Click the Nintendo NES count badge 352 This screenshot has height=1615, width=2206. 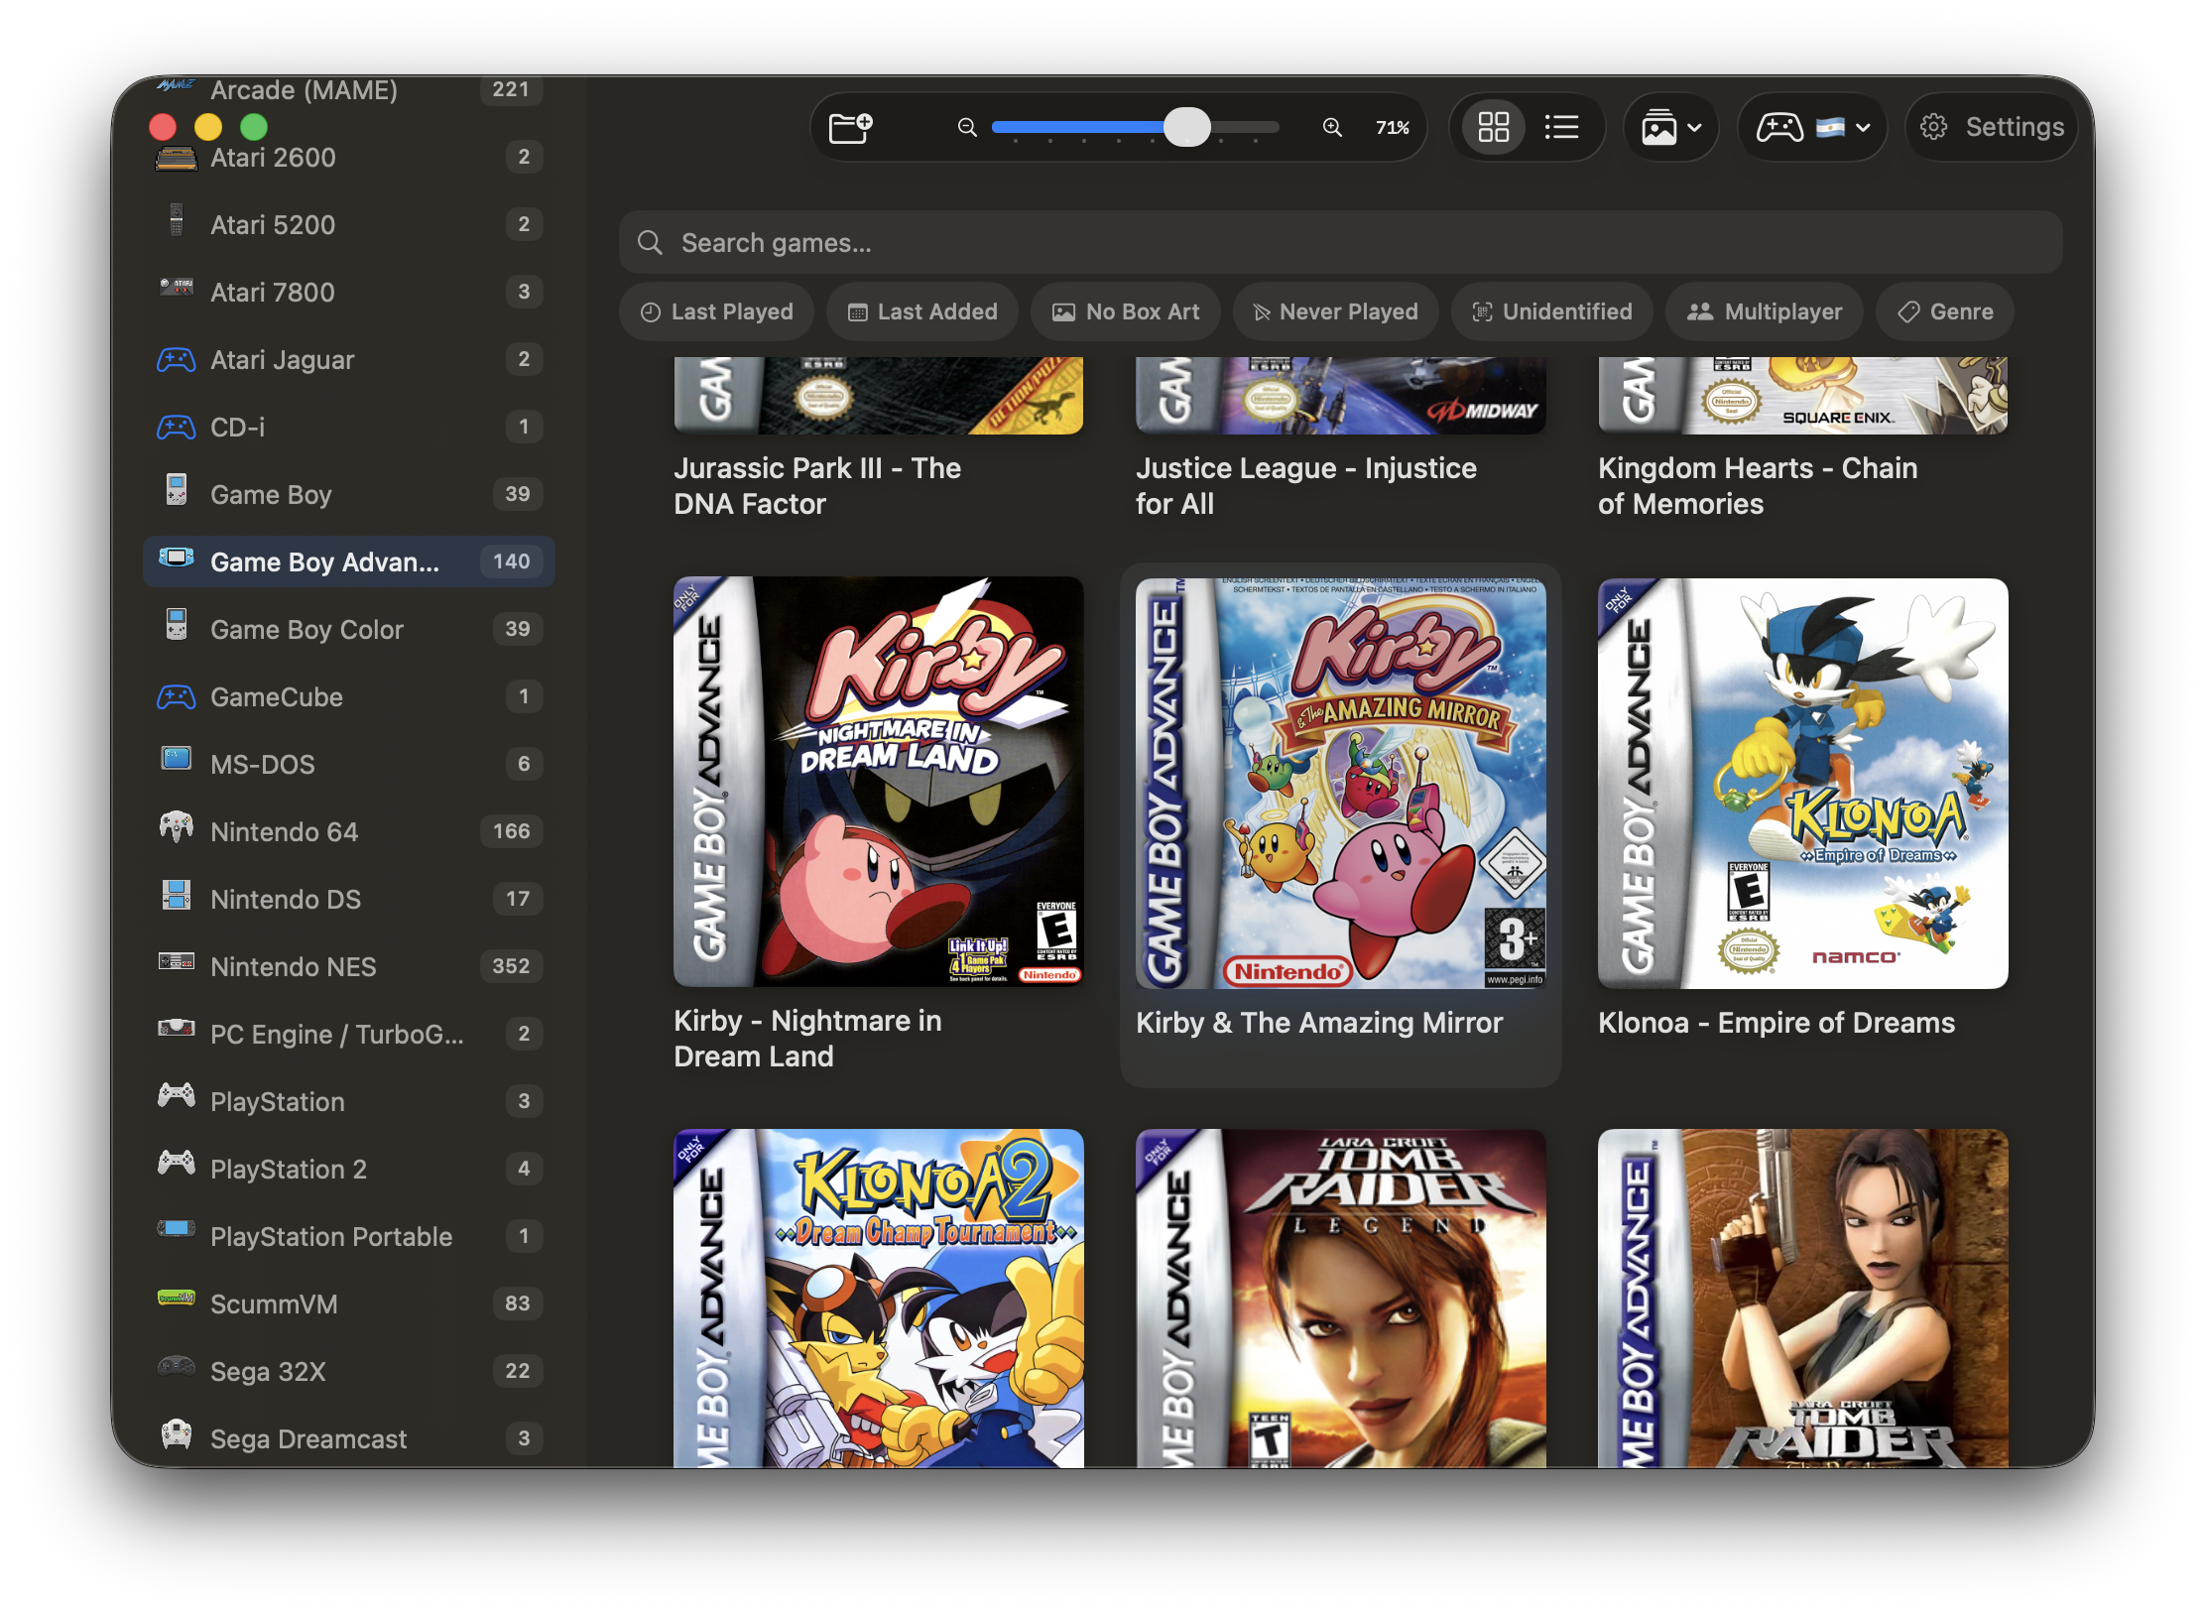tap(512, 966)
